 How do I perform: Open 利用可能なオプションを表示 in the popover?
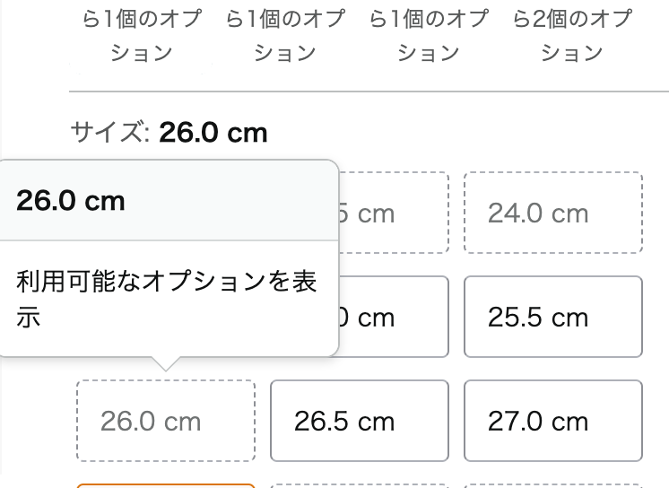[167, 299]
